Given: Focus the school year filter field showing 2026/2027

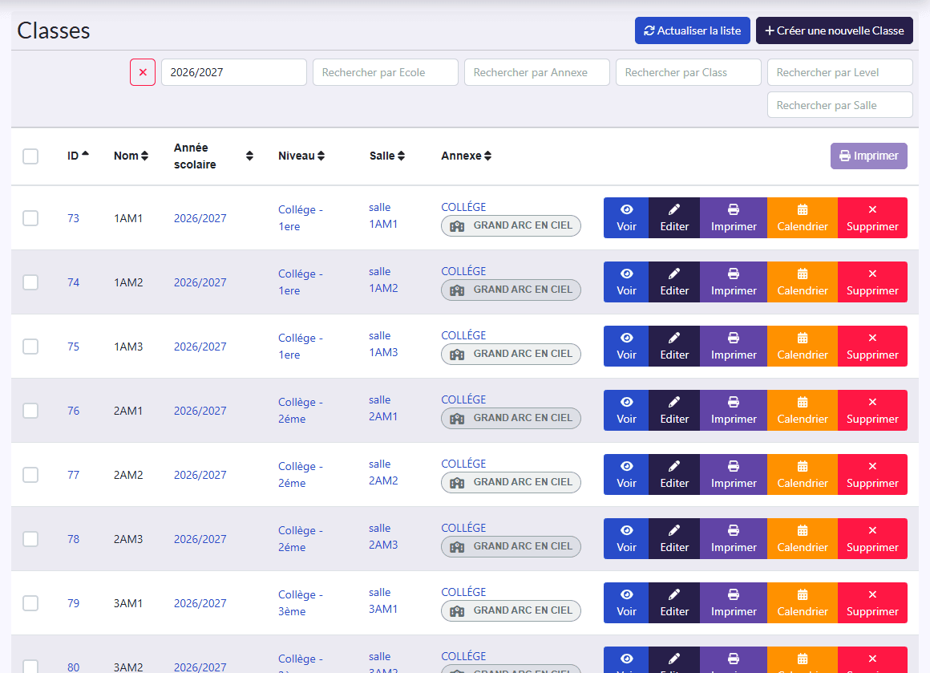Looking at the screenshot, I should 233,72.
